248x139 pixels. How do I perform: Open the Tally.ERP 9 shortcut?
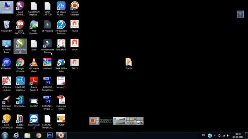pyautogui.click(x=61, y=45)
